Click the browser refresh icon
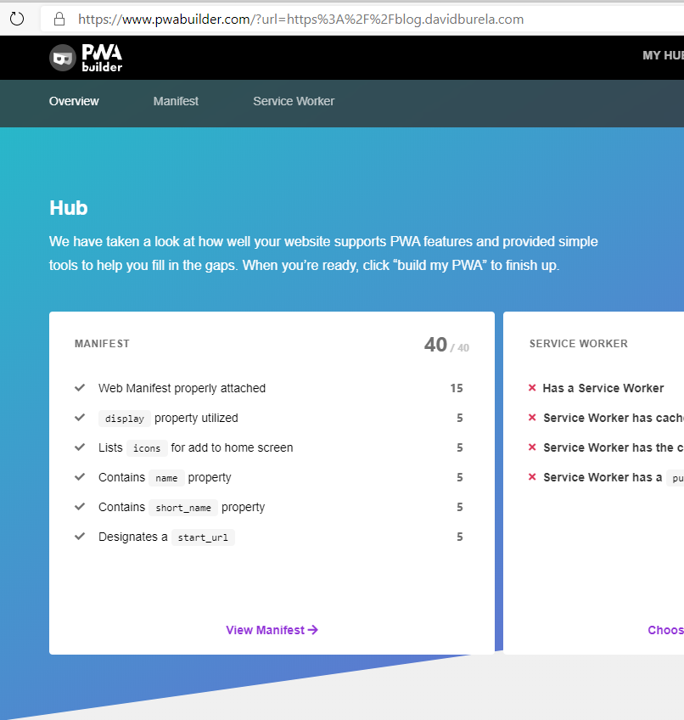The width and height of the screenshot is (684, 720). (x=17, y=19)
